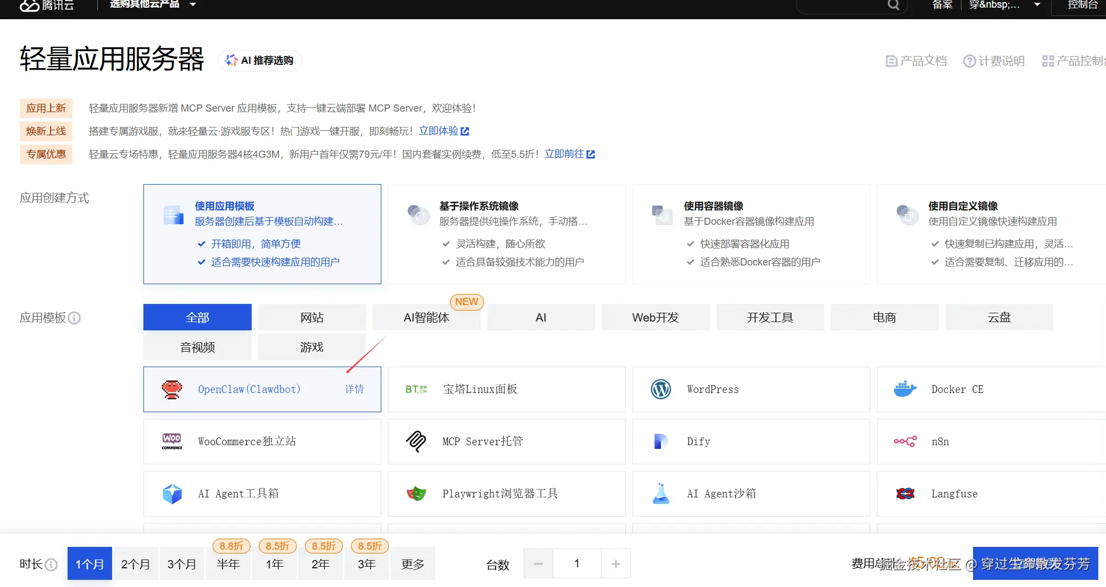Click the AI sparkle icon beside 推荐选购
This screenshot has height=587, width=1106.
coord(231,60)
